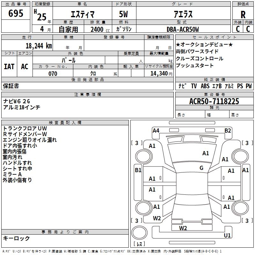The image size is (255, 255).
Task: Click the model code DBA-ACR50W
Action: click(x=183, y=29)
